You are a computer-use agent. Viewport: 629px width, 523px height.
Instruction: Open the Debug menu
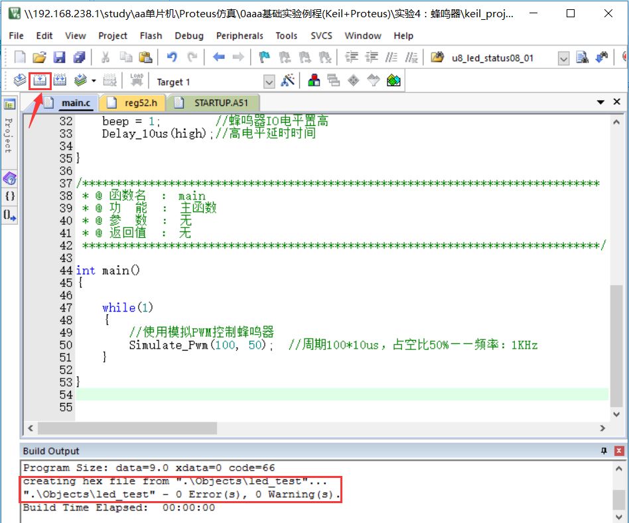point(189,36)
